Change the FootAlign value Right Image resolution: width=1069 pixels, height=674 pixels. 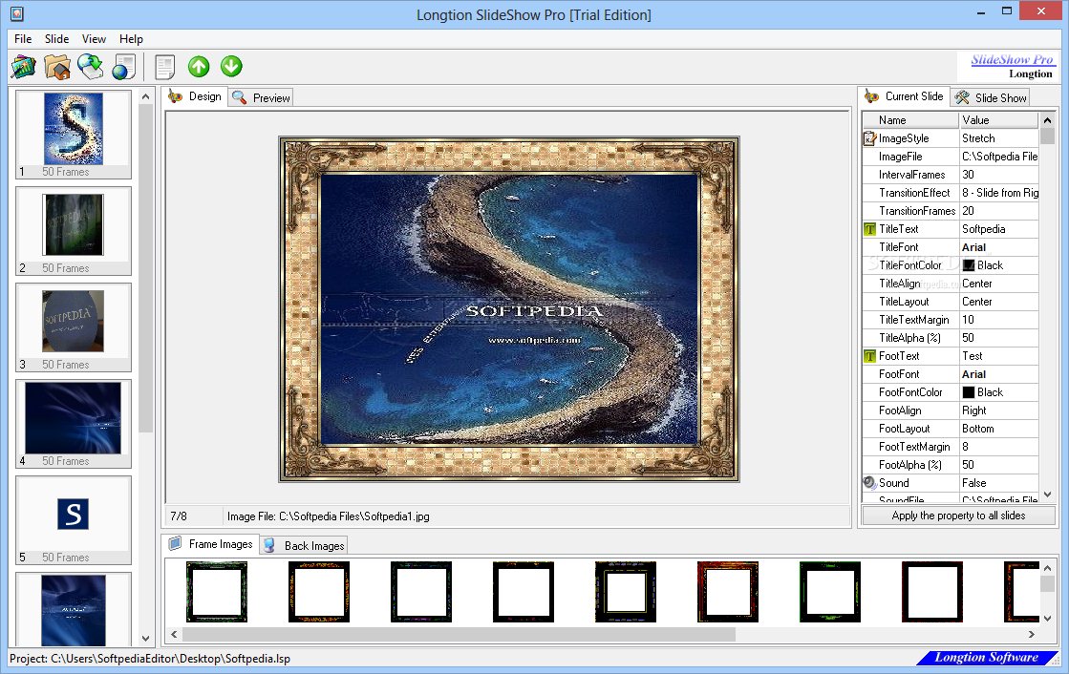[998, 411]
